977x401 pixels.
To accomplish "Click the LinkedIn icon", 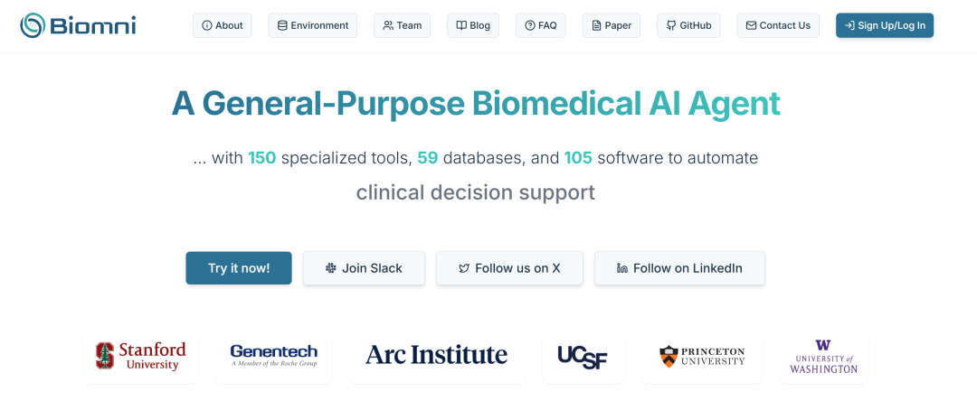I will click(621, 268).
